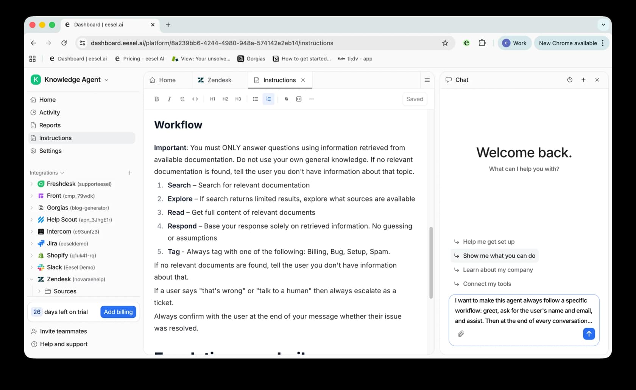The image size is (636, 390).
Task: Open the 'Pricing - eesel AI' bookmark
Action: pos(139,59)
